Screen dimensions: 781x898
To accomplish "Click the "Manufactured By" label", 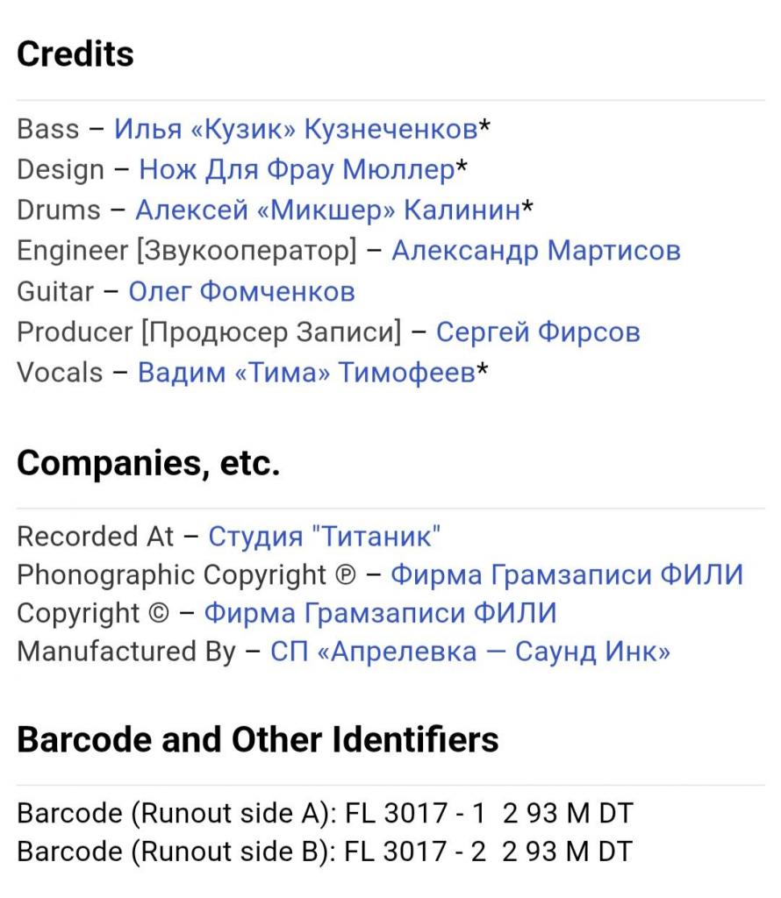I will 126,652.
